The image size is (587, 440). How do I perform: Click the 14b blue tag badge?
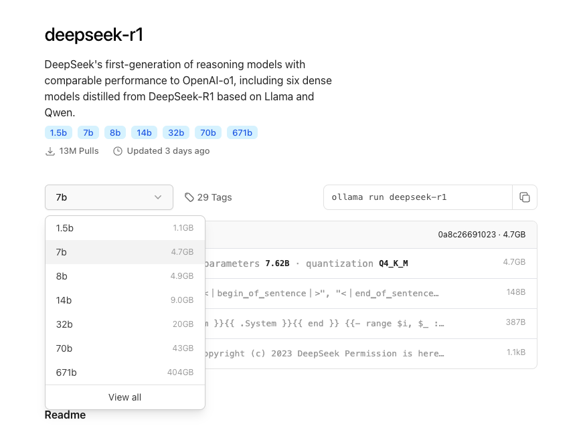tap(144, 133)
